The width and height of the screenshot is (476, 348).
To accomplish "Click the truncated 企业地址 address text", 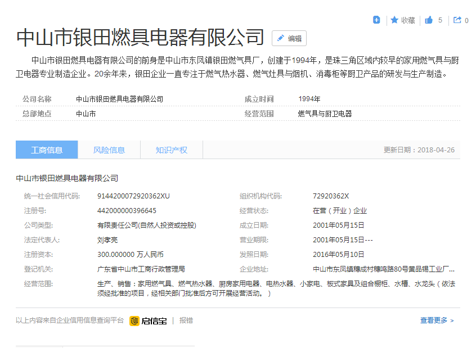I will pos(384,269).
